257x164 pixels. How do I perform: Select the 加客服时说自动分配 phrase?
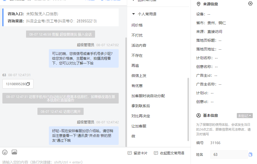[x=148, y=96]
